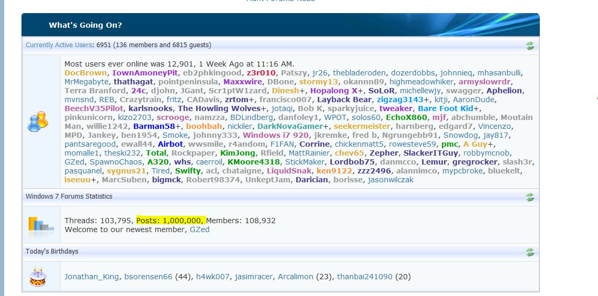598x296 pixels.
Task: Open DocBrown's profile
Action: click(x=85, y=73)
